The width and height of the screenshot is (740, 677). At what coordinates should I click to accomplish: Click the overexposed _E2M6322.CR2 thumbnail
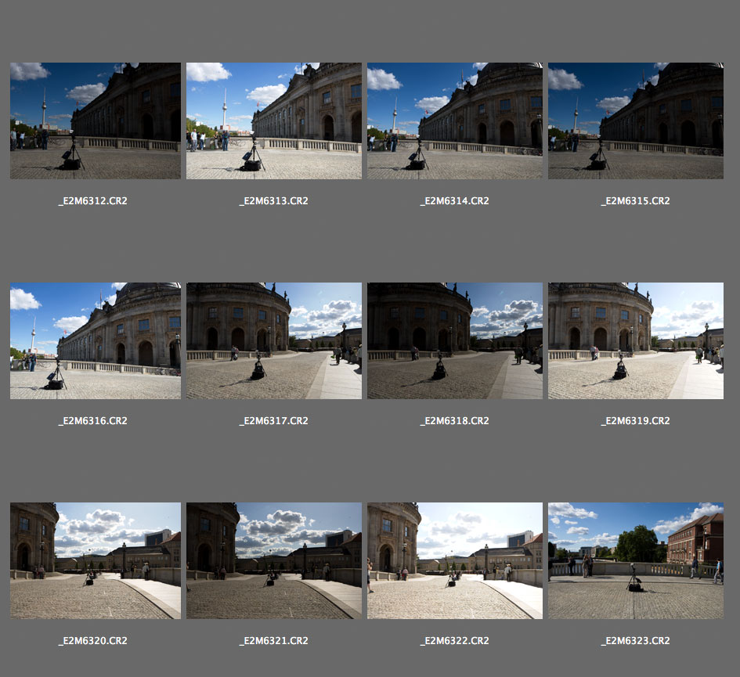coord(454,560)
